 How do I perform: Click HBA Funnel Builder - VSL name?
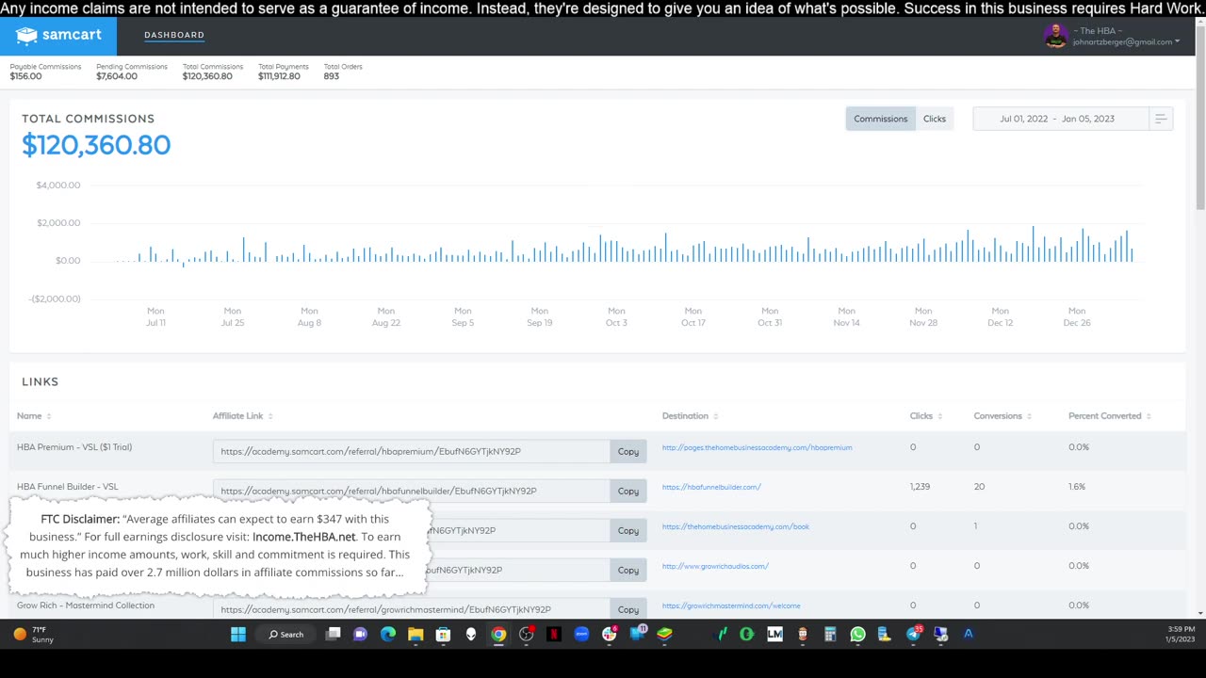point(68,487)
